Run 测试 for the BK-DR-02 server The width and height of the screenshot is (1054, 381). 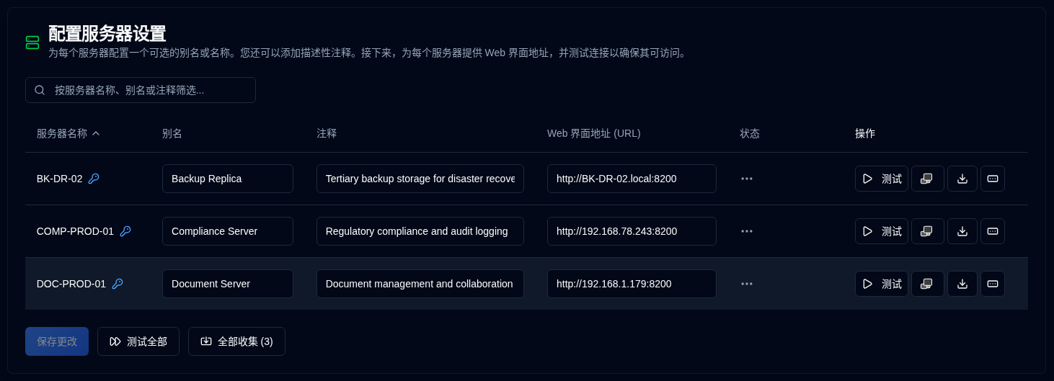pyautogui.click(x=881, y=179)
